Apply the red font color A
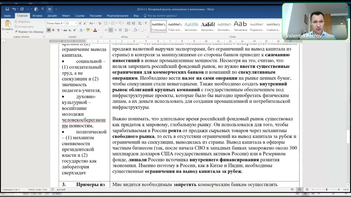This screenshot has height=197, width=351. click(95, 30)
